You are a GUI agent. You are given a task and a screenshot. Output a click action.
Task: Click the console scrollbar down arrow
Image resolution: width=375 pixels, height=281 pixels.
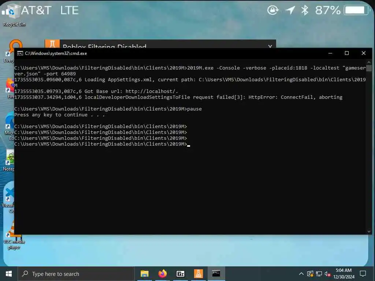369,231
